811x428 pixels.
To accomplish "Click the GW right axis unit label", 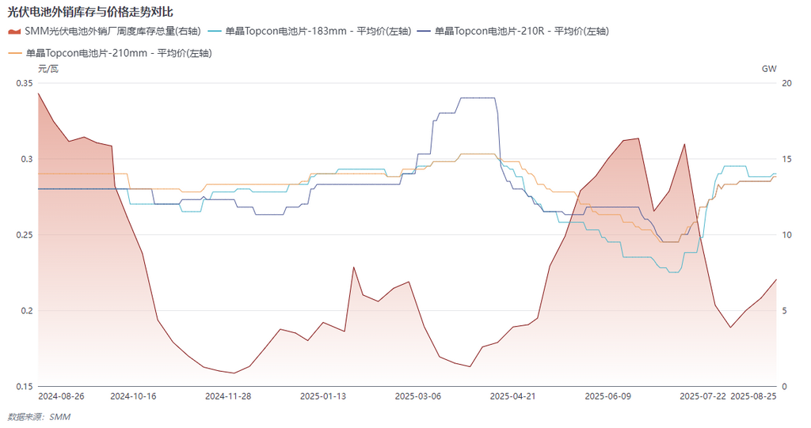I will [x=769, y=69].
